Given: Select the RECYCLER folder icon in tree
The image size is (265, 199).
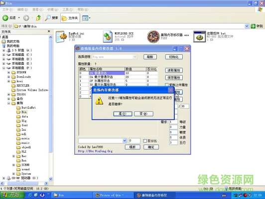Looking at the screenshot, I should point(13,85).
